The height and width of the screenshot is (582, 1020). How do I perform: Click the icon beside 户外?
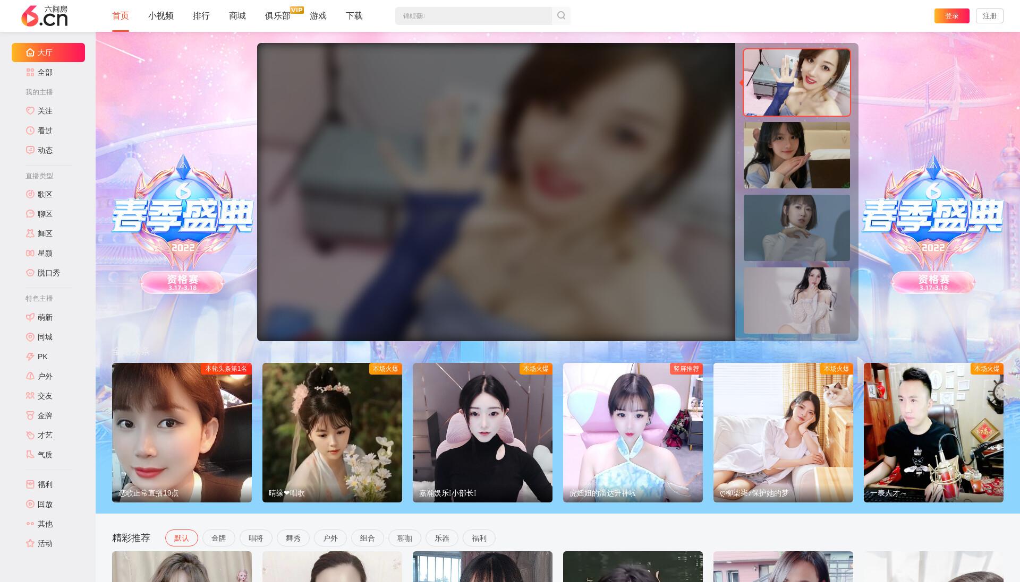pyautogui.click(x=30, y=376)
